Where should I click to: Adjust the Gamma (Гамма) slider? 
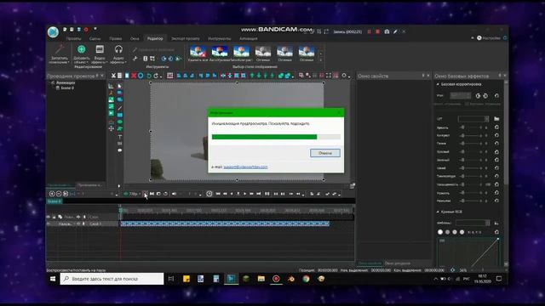[x=471, y=144]
